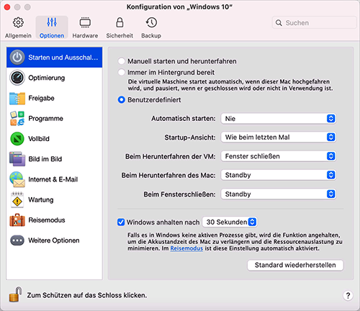
Task: Click the Hardware chip icon
Action: pyautogui.click(x=85, y=22)
